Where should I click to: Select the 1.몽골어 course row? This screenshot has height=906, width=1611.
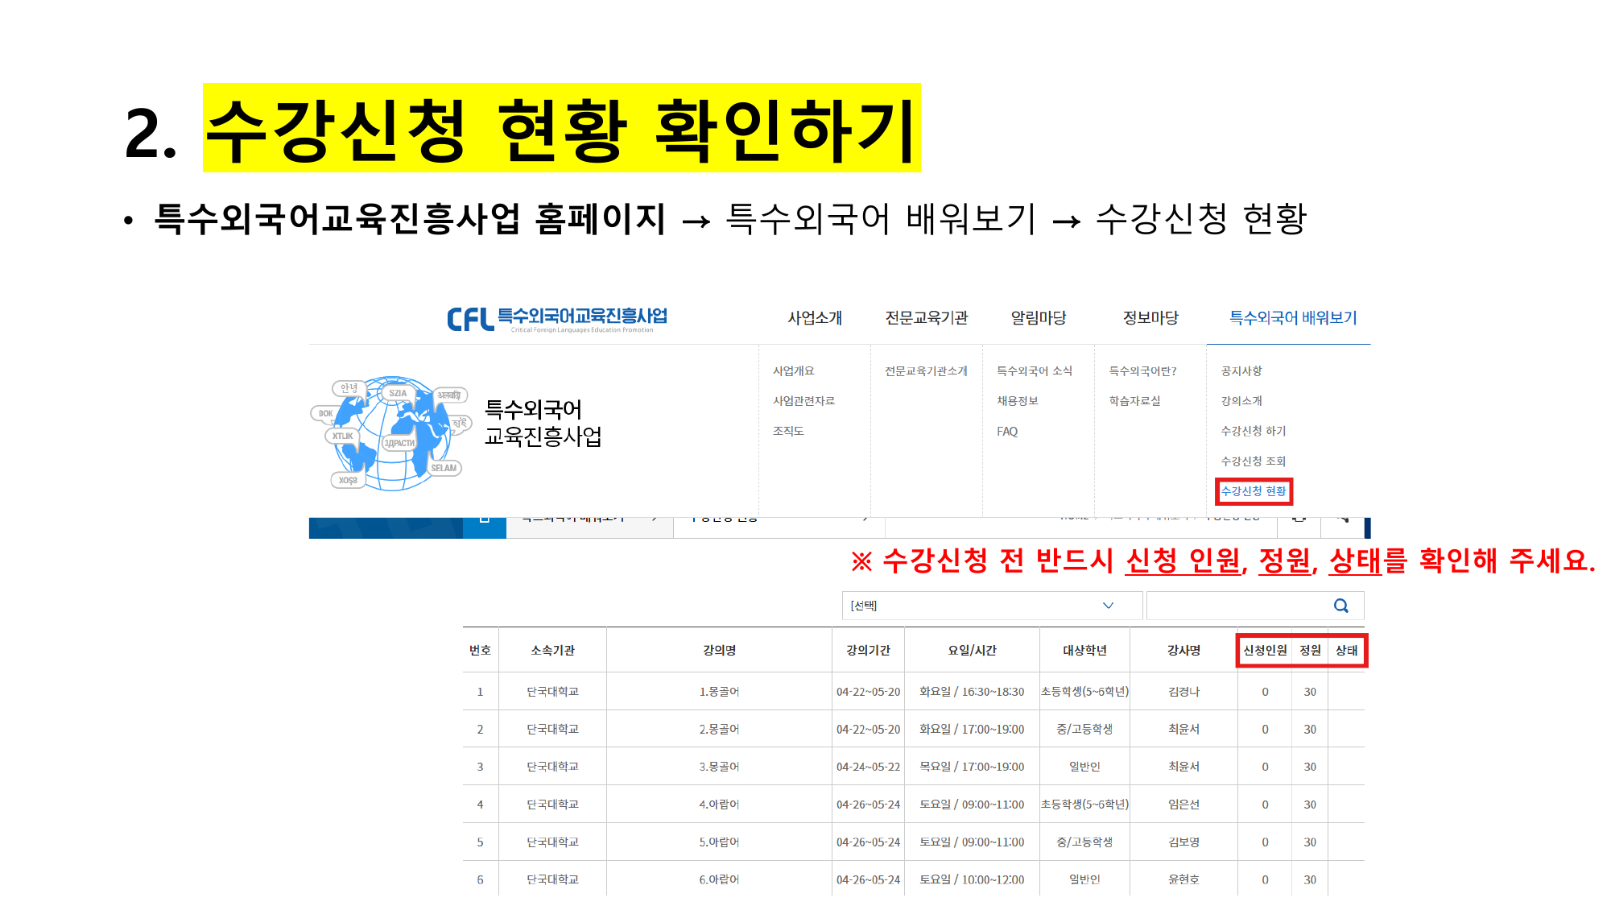point(719,692)
